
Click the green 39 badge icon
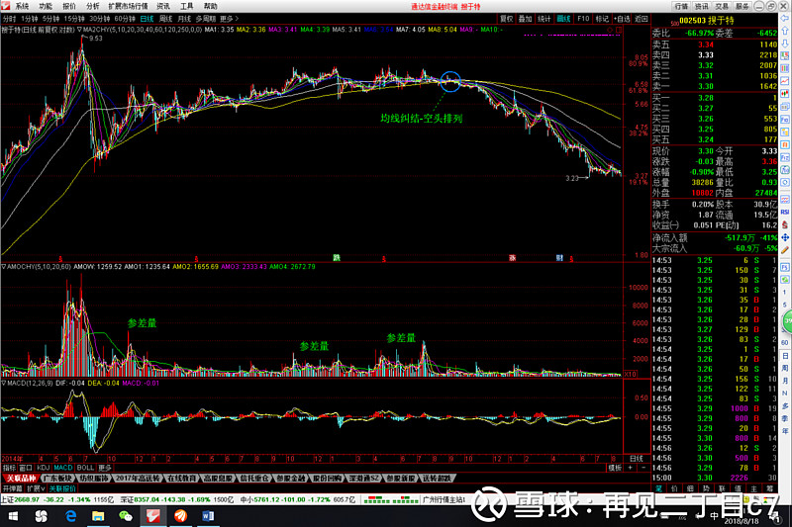point(787,321)
